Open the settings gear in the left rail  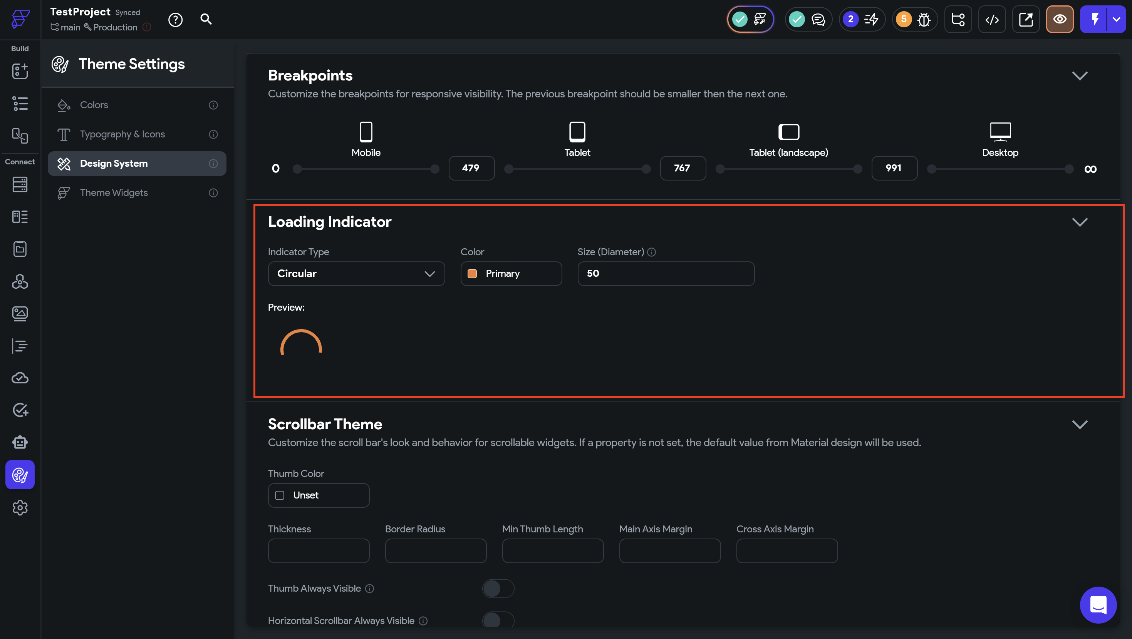pos(20,508)
